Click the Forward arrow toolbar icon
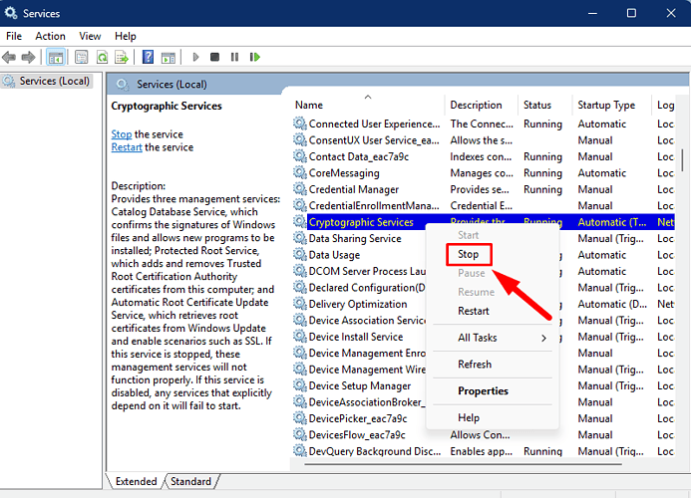 (x=28, y=57)
